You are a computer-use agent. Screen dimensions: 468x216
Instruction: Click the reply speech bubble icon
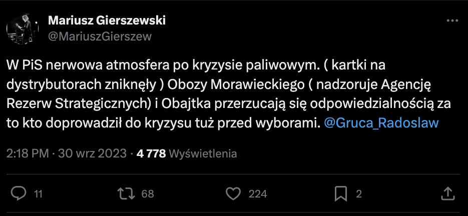point(19,193)
